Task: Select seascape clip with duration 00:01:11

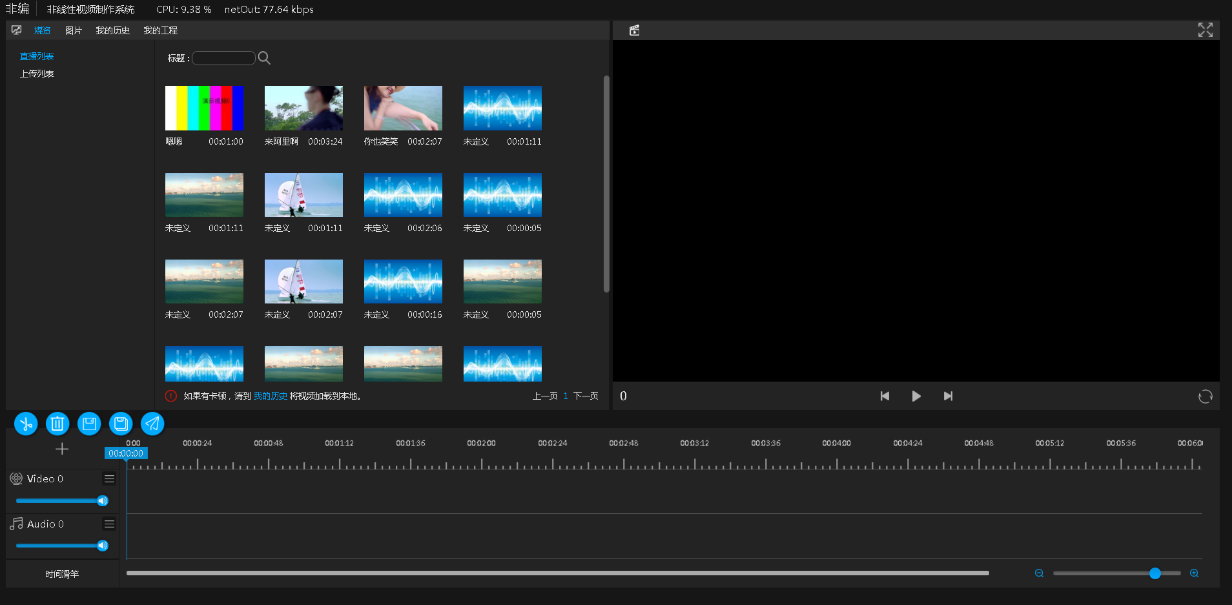Action: tap(204, 194)
